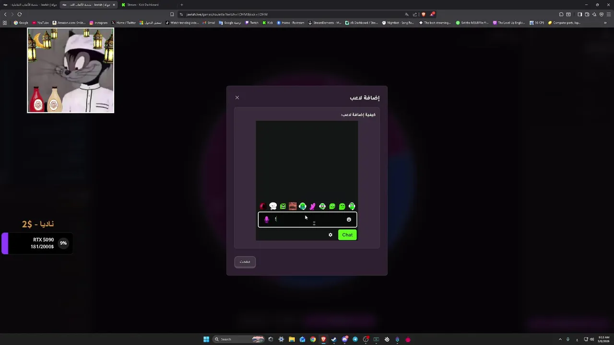
Task: Open the Instagram bookmark
Action: tap(98, 23)
